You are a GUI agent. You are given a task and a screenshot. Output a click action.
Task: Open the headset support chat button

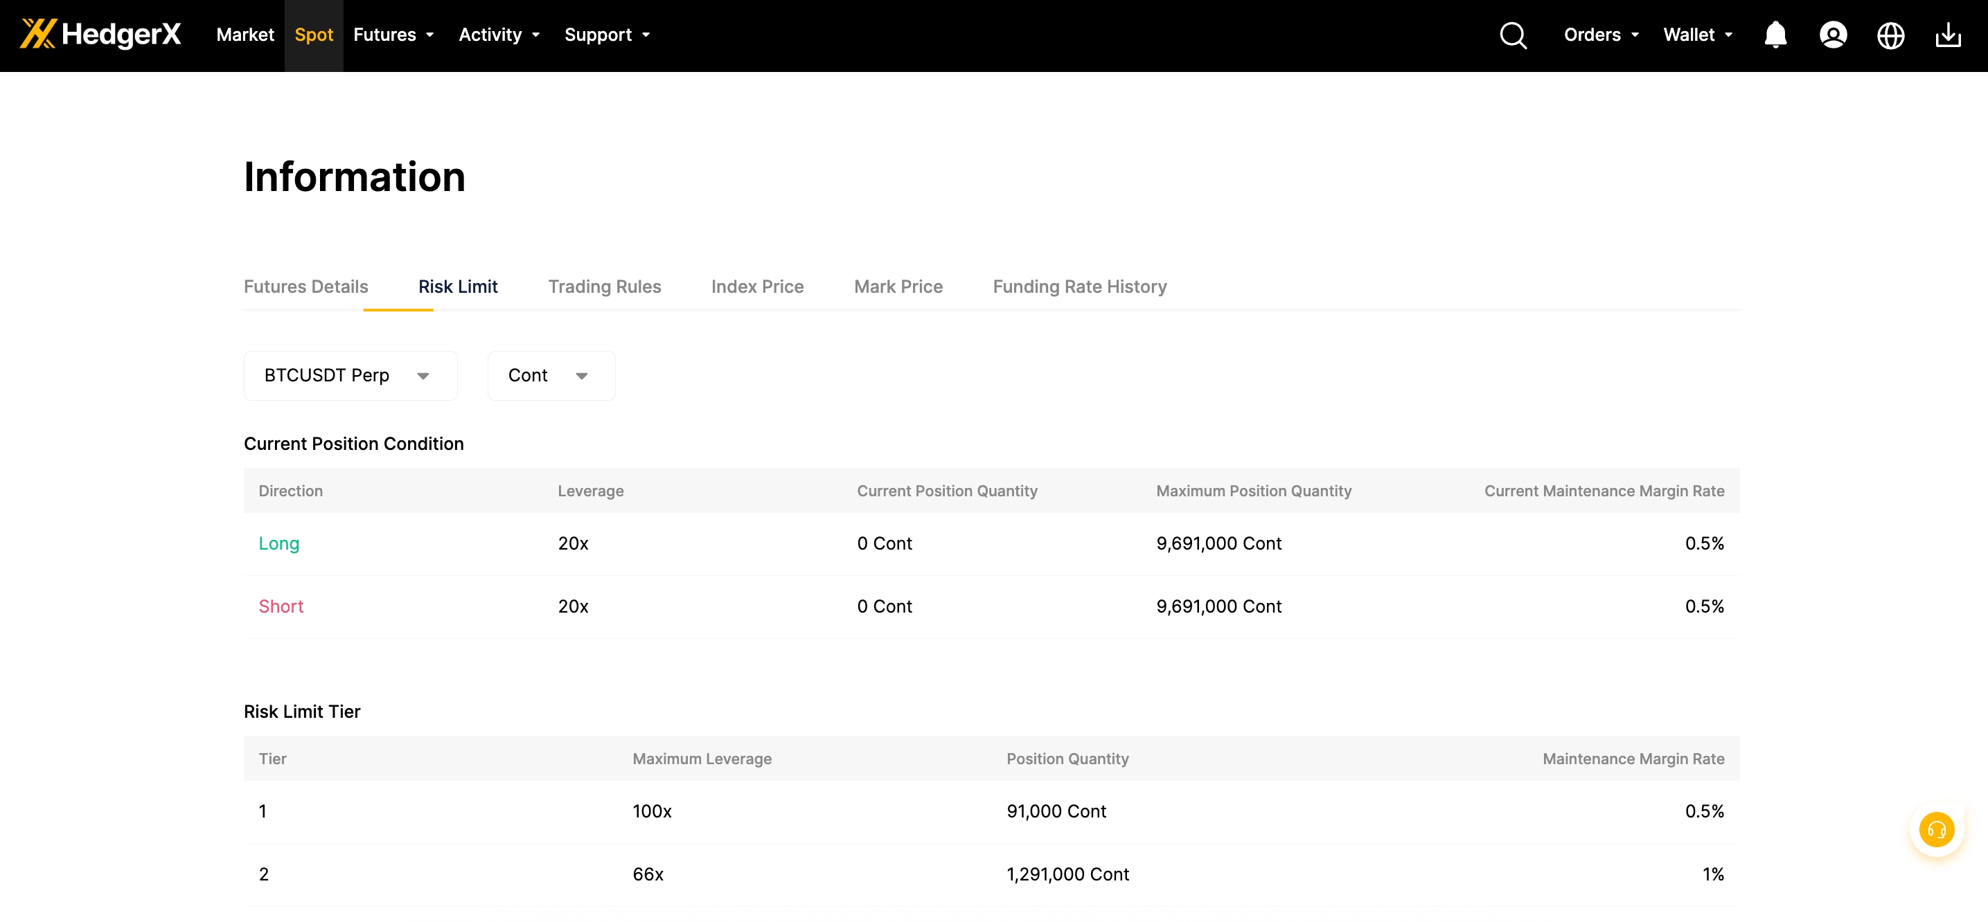coord(1936,829)
